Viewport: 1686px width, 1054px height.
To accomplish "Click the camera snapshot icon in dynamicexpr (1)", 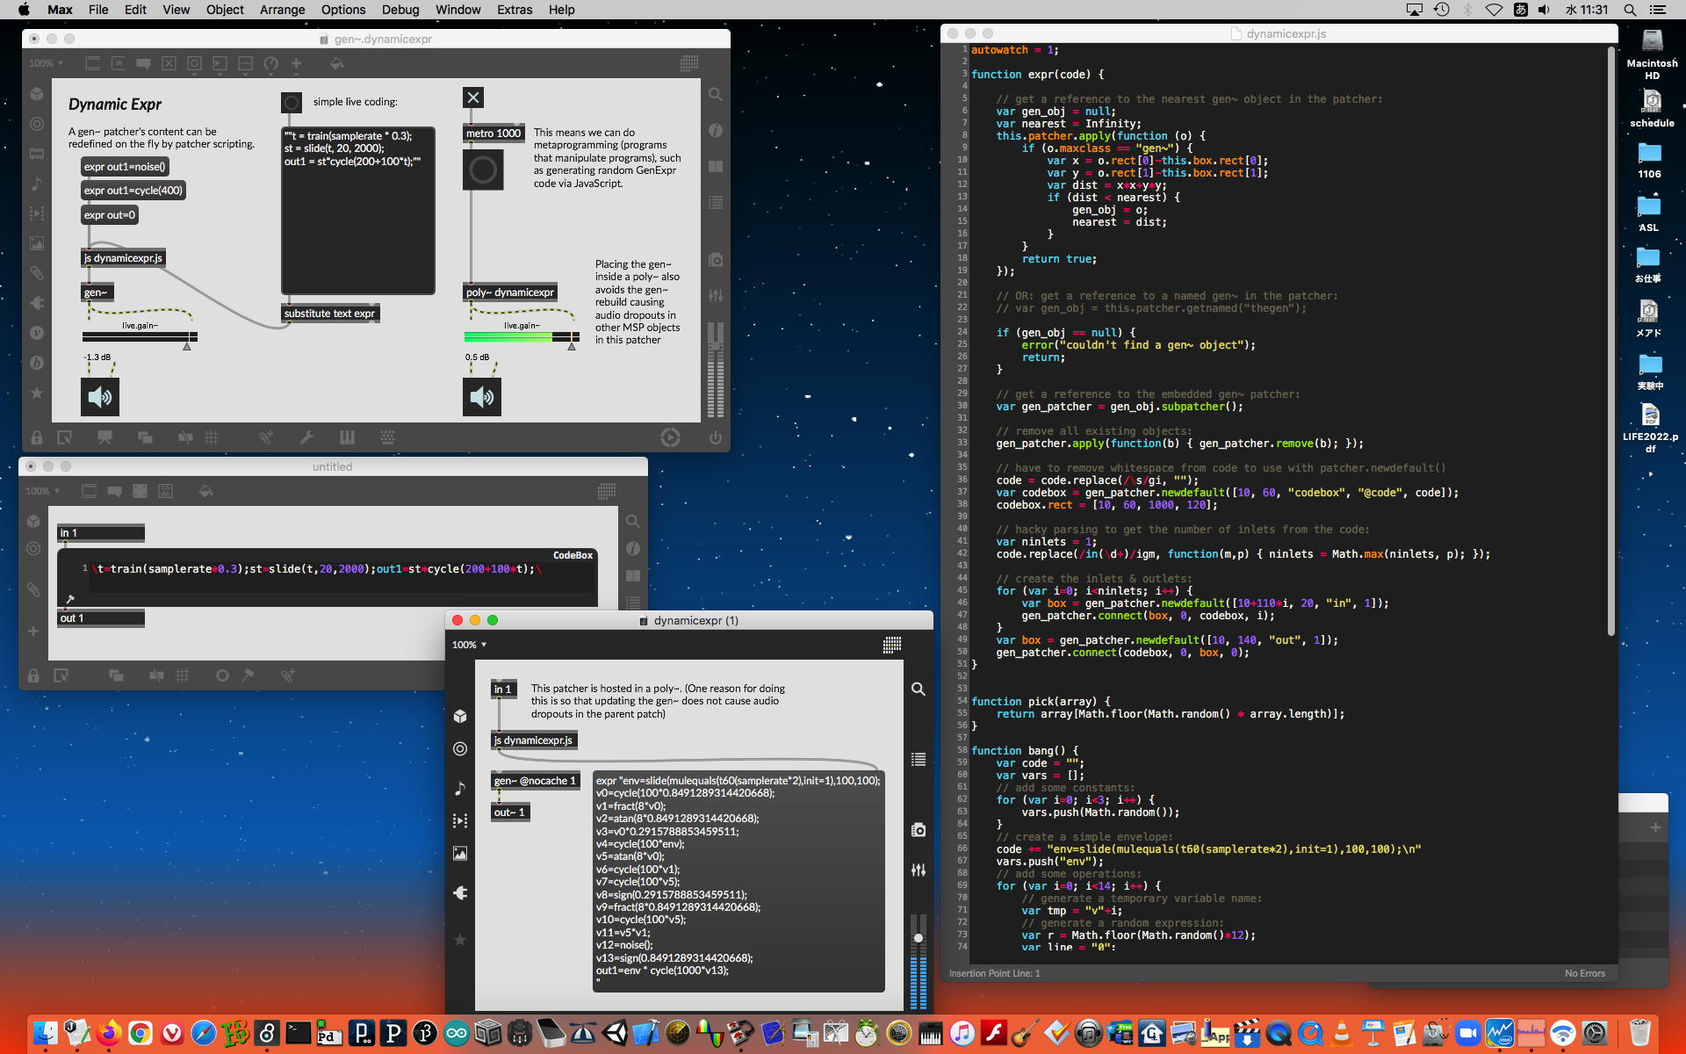I will click(x=918, y=830).
